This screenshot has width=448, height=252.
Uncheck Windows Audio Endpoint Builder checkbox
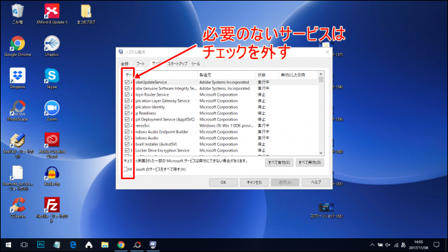127,132
